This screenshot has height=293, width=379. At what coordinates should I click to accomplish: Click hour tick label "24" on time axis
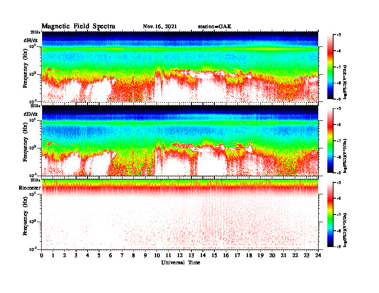(318, 256)
